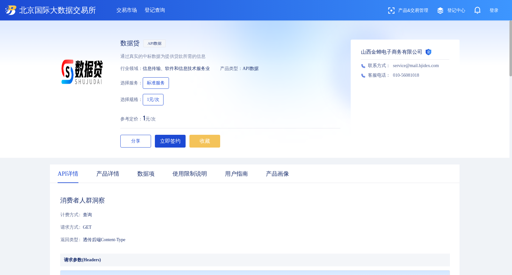Viewport: 512px width, 275px height.
Task: Open the registration center layers icon
Action: tap(440, 11)
